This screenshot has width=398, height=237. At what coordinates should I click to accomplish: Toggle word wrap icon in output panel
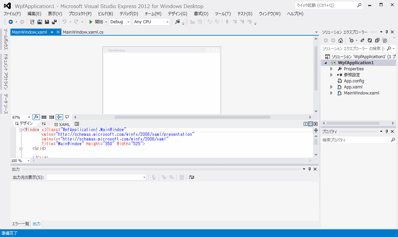point(192,177)
